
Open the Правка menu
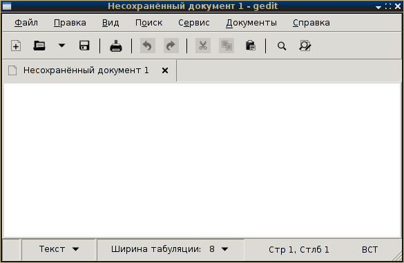tap(70, 23)
